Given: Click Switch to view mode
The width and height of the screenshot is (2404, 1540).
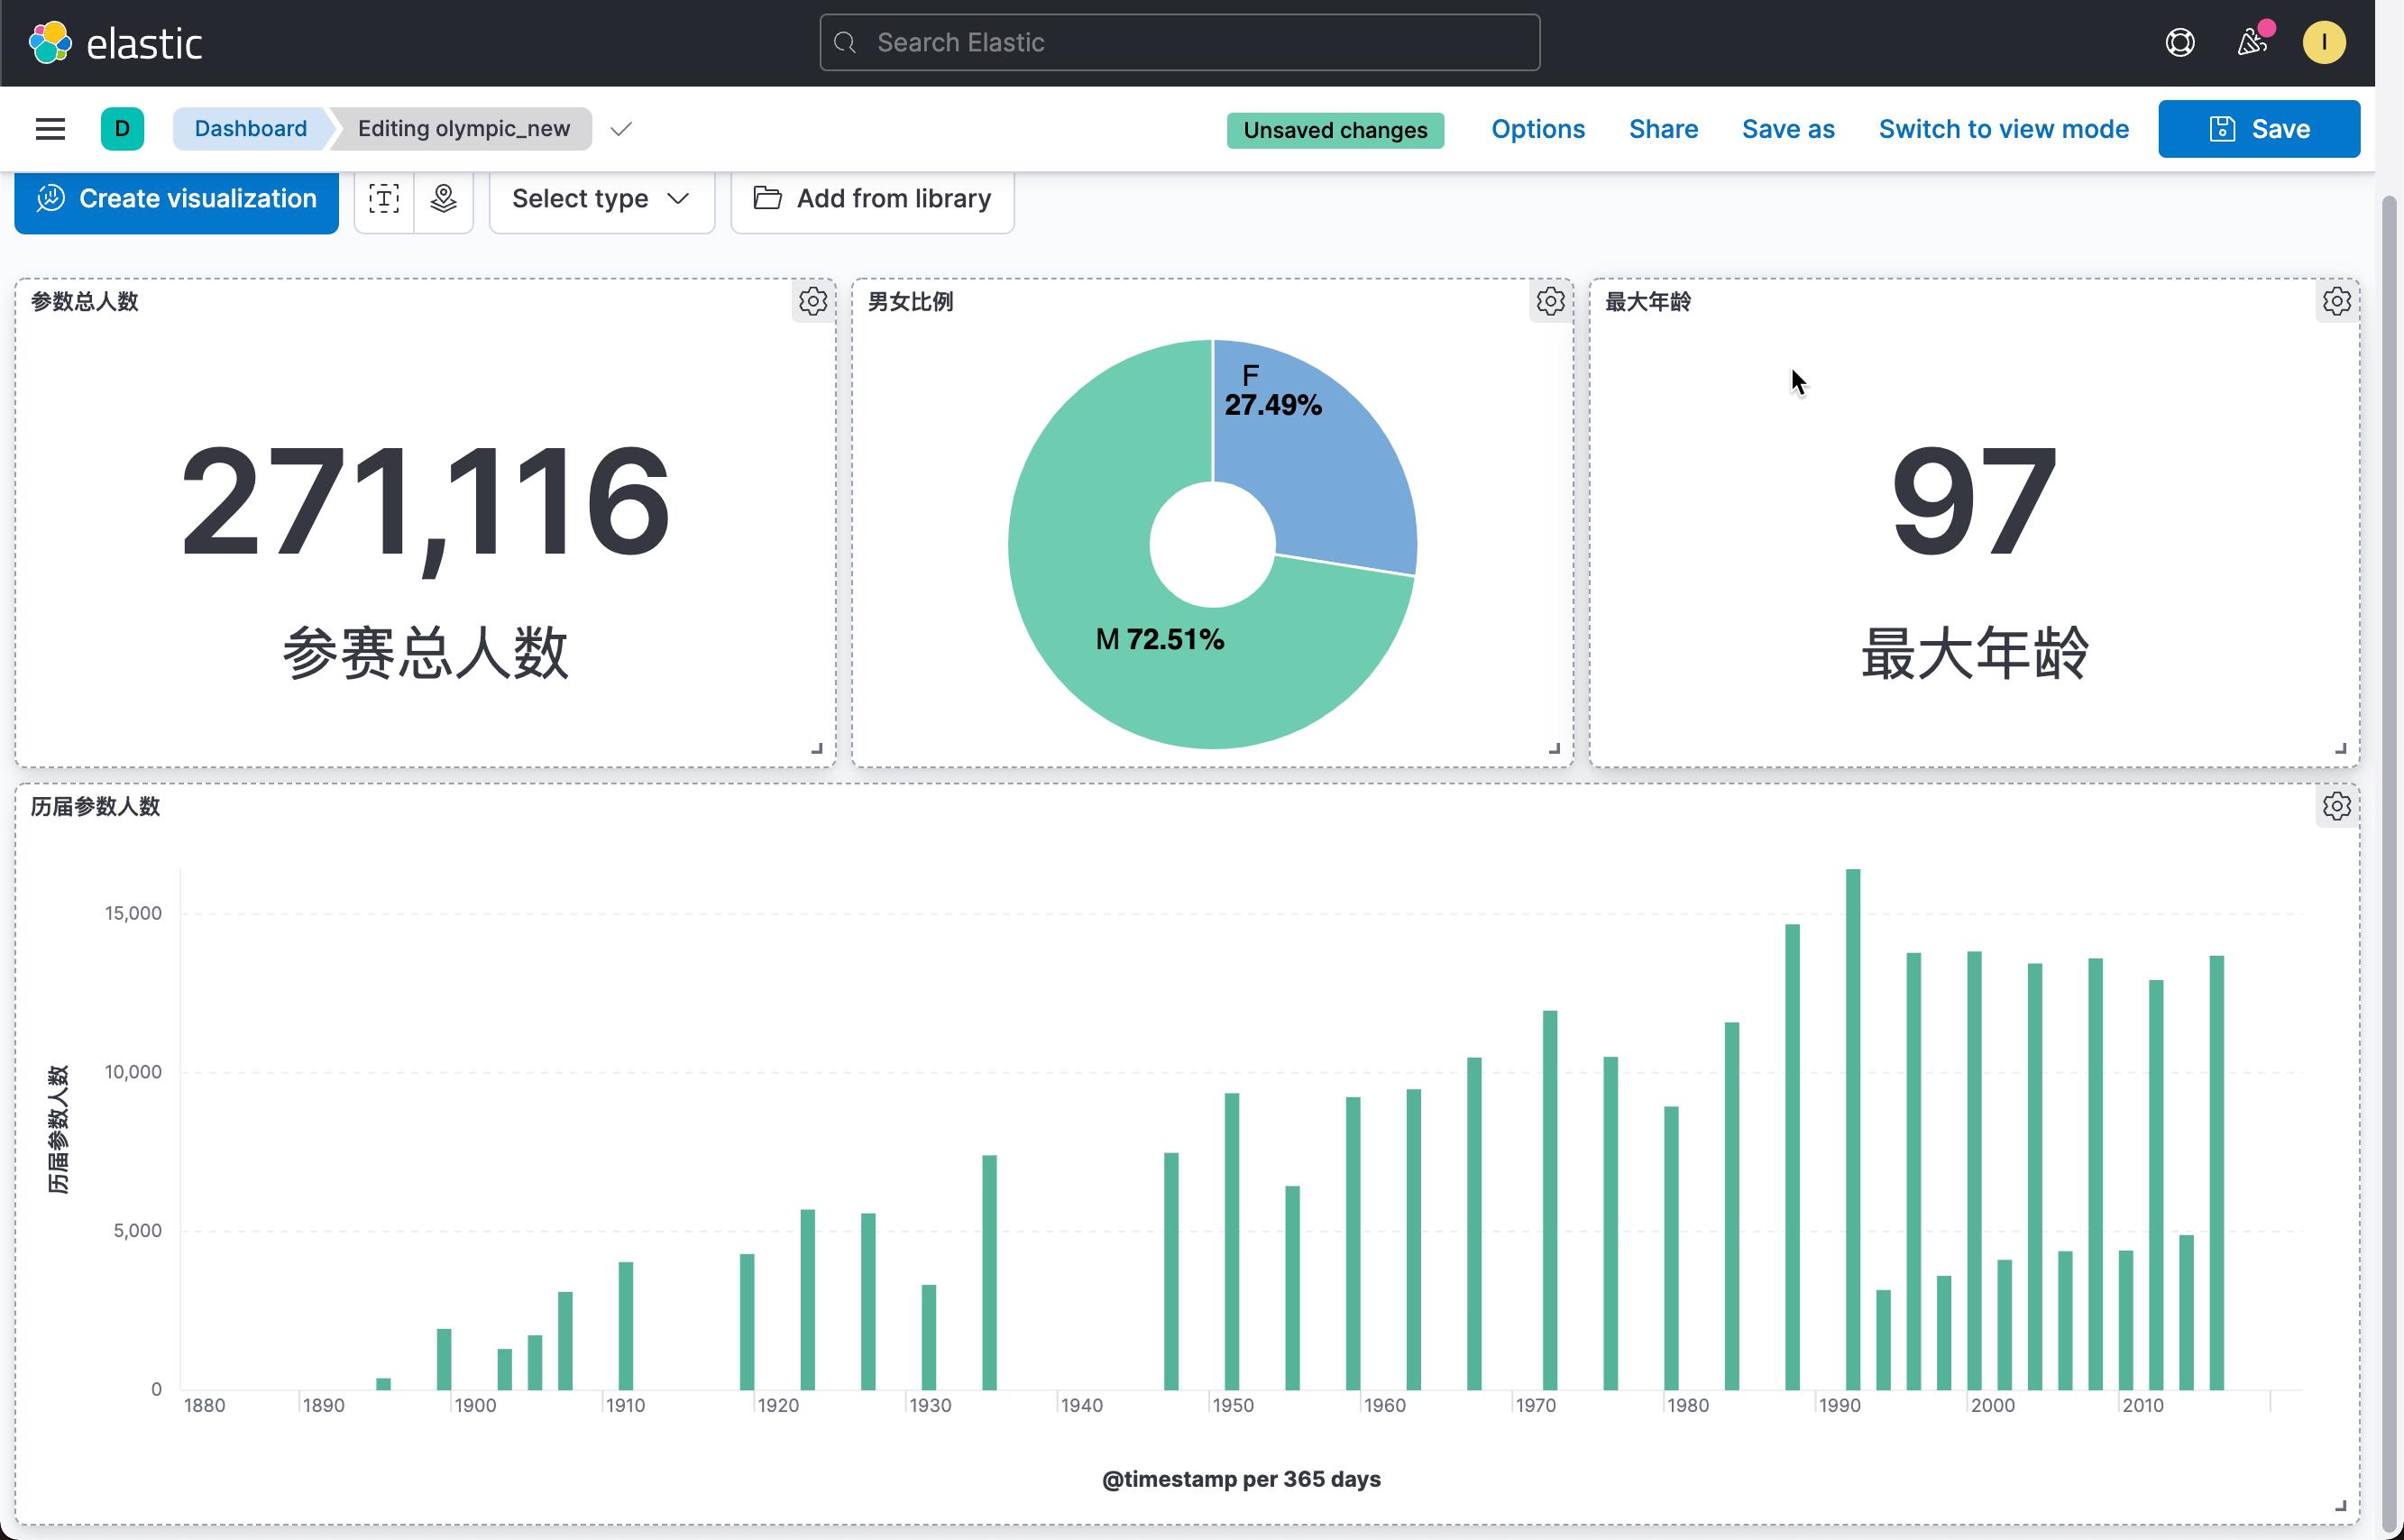Looking at the screenshot, I should click(x=2003, y=129).
